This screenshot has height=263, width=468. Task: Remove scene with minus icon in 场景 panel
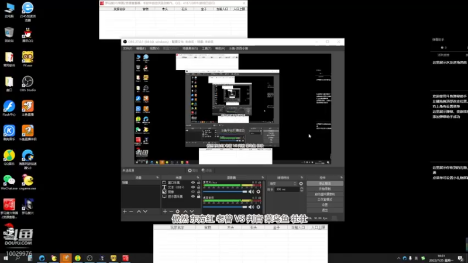[131, 212]
